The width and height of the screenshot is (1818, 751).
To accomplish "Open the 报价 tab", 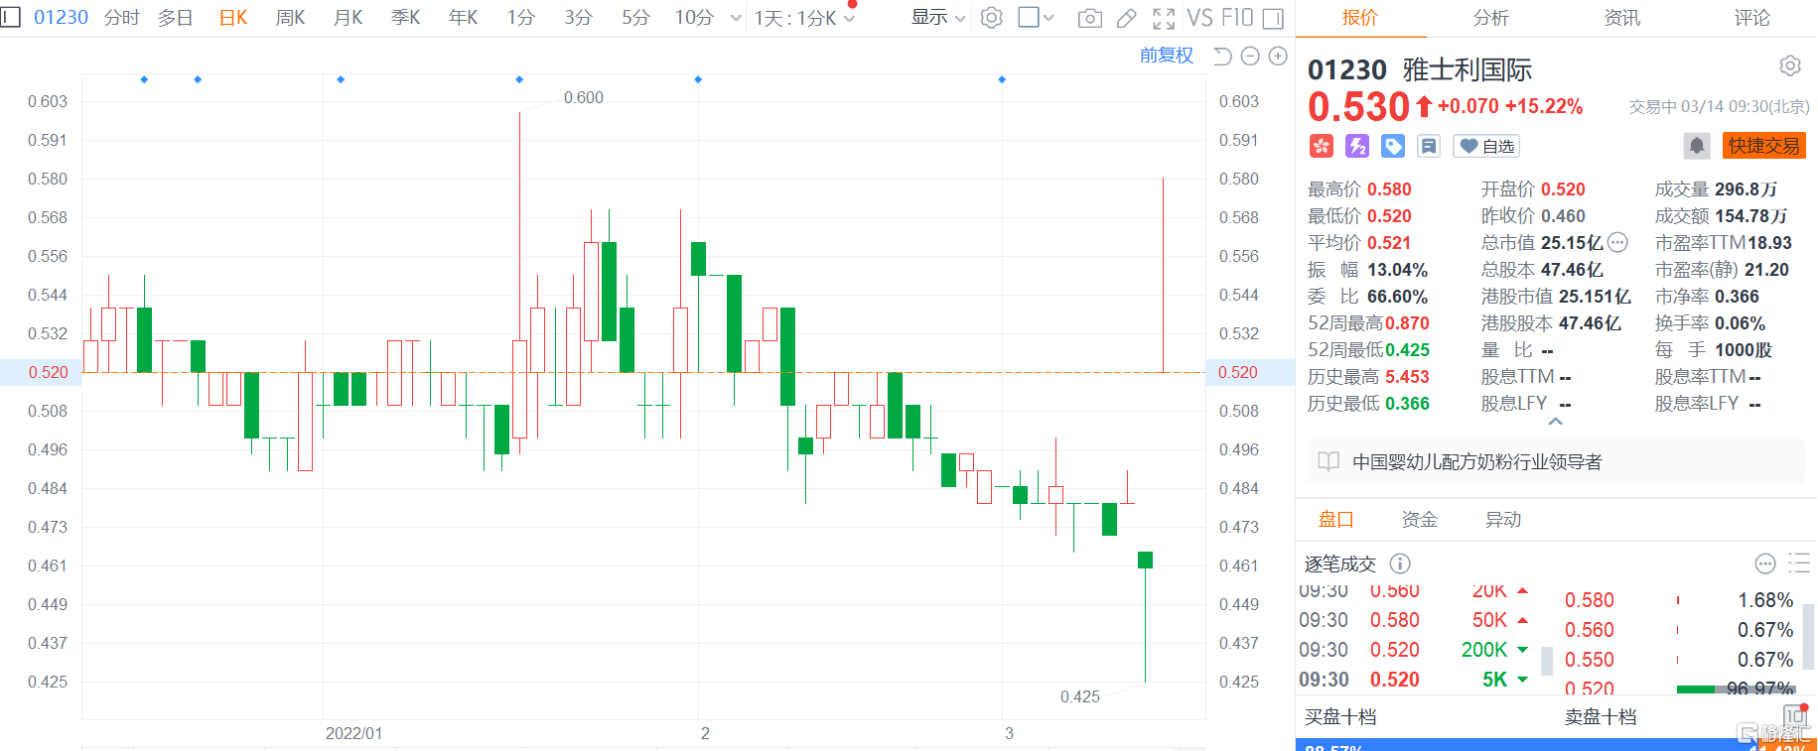I will click(x=1359, y=18).
